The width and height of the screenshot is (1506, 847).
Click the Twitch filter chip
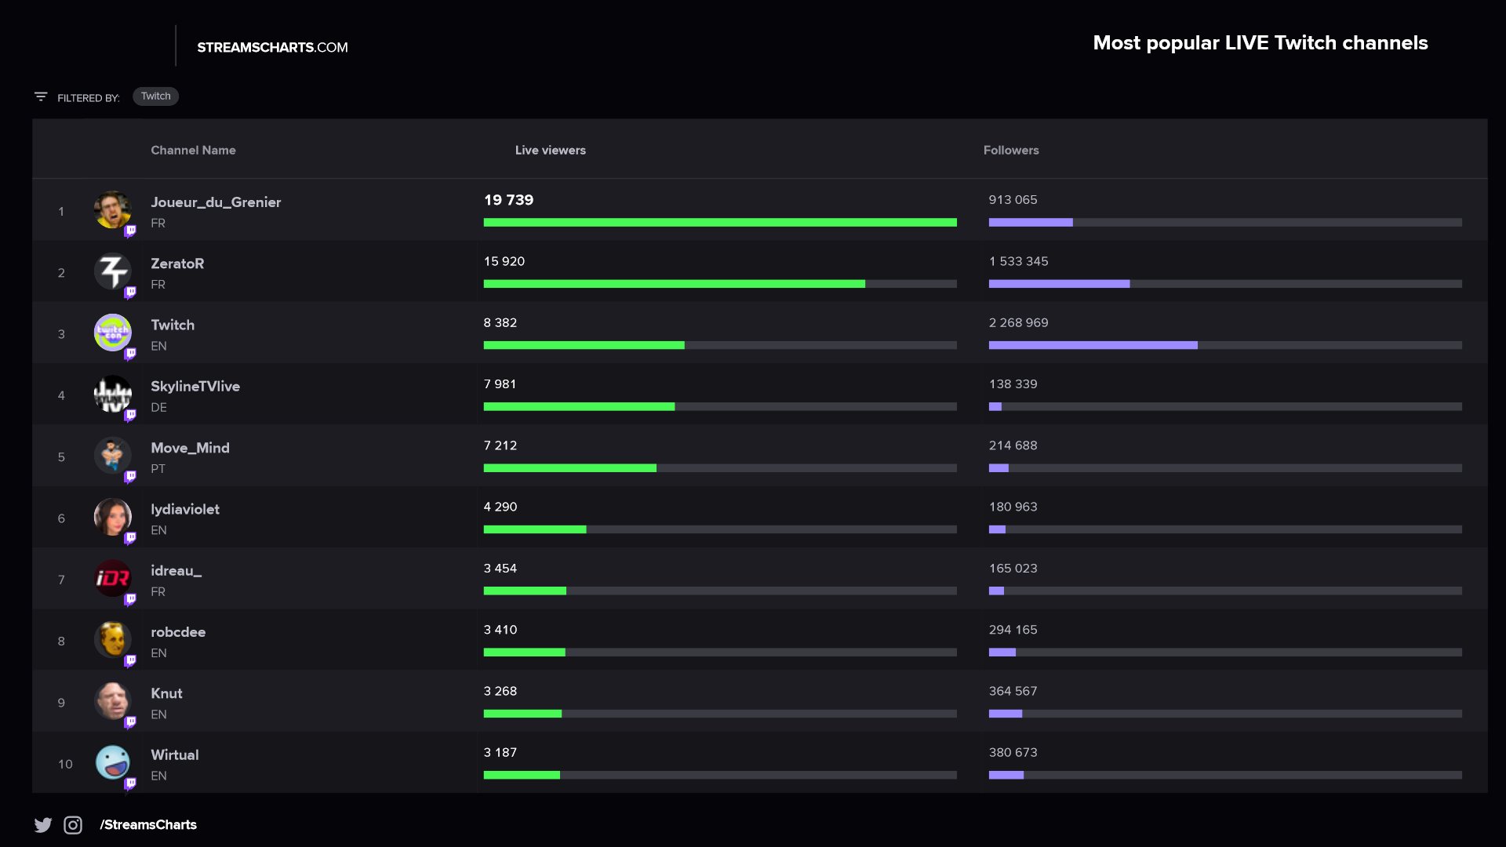coord(155,96)
